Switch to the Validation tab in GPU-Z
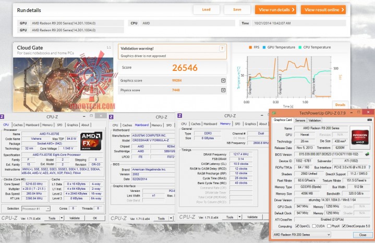The width and height of the screenshot is (375, 243). pos(314,120)
